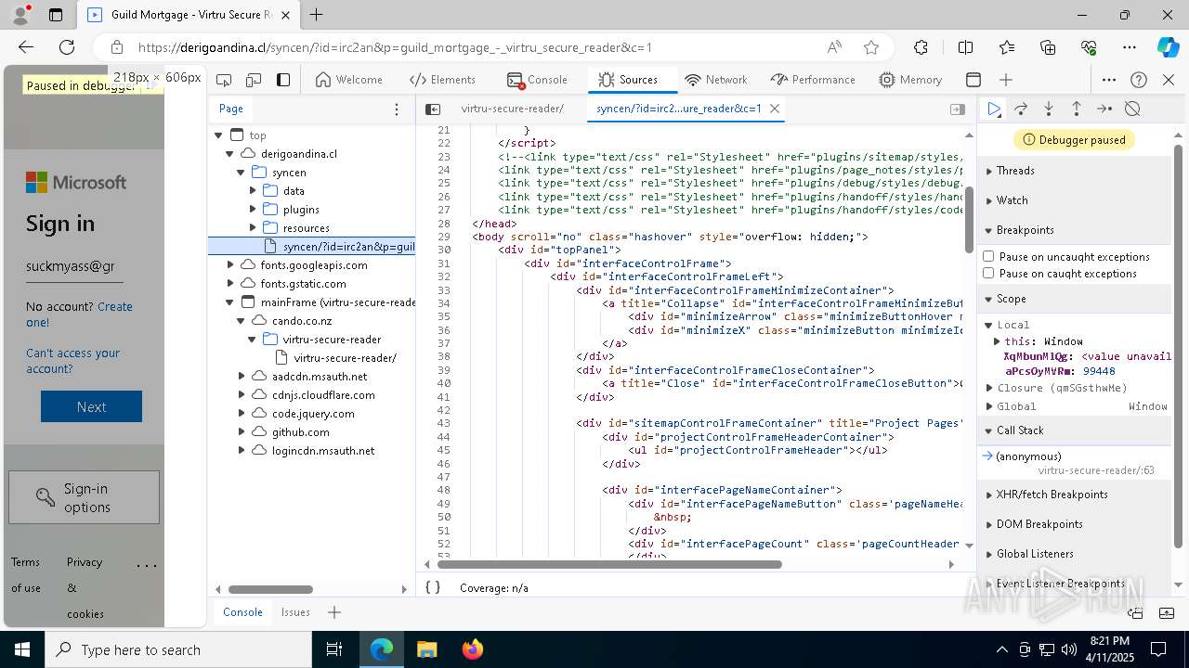The width and height of the screenshot is (1189, 668).
Task: Open the DevTools customize menu
Action: 1109,80
